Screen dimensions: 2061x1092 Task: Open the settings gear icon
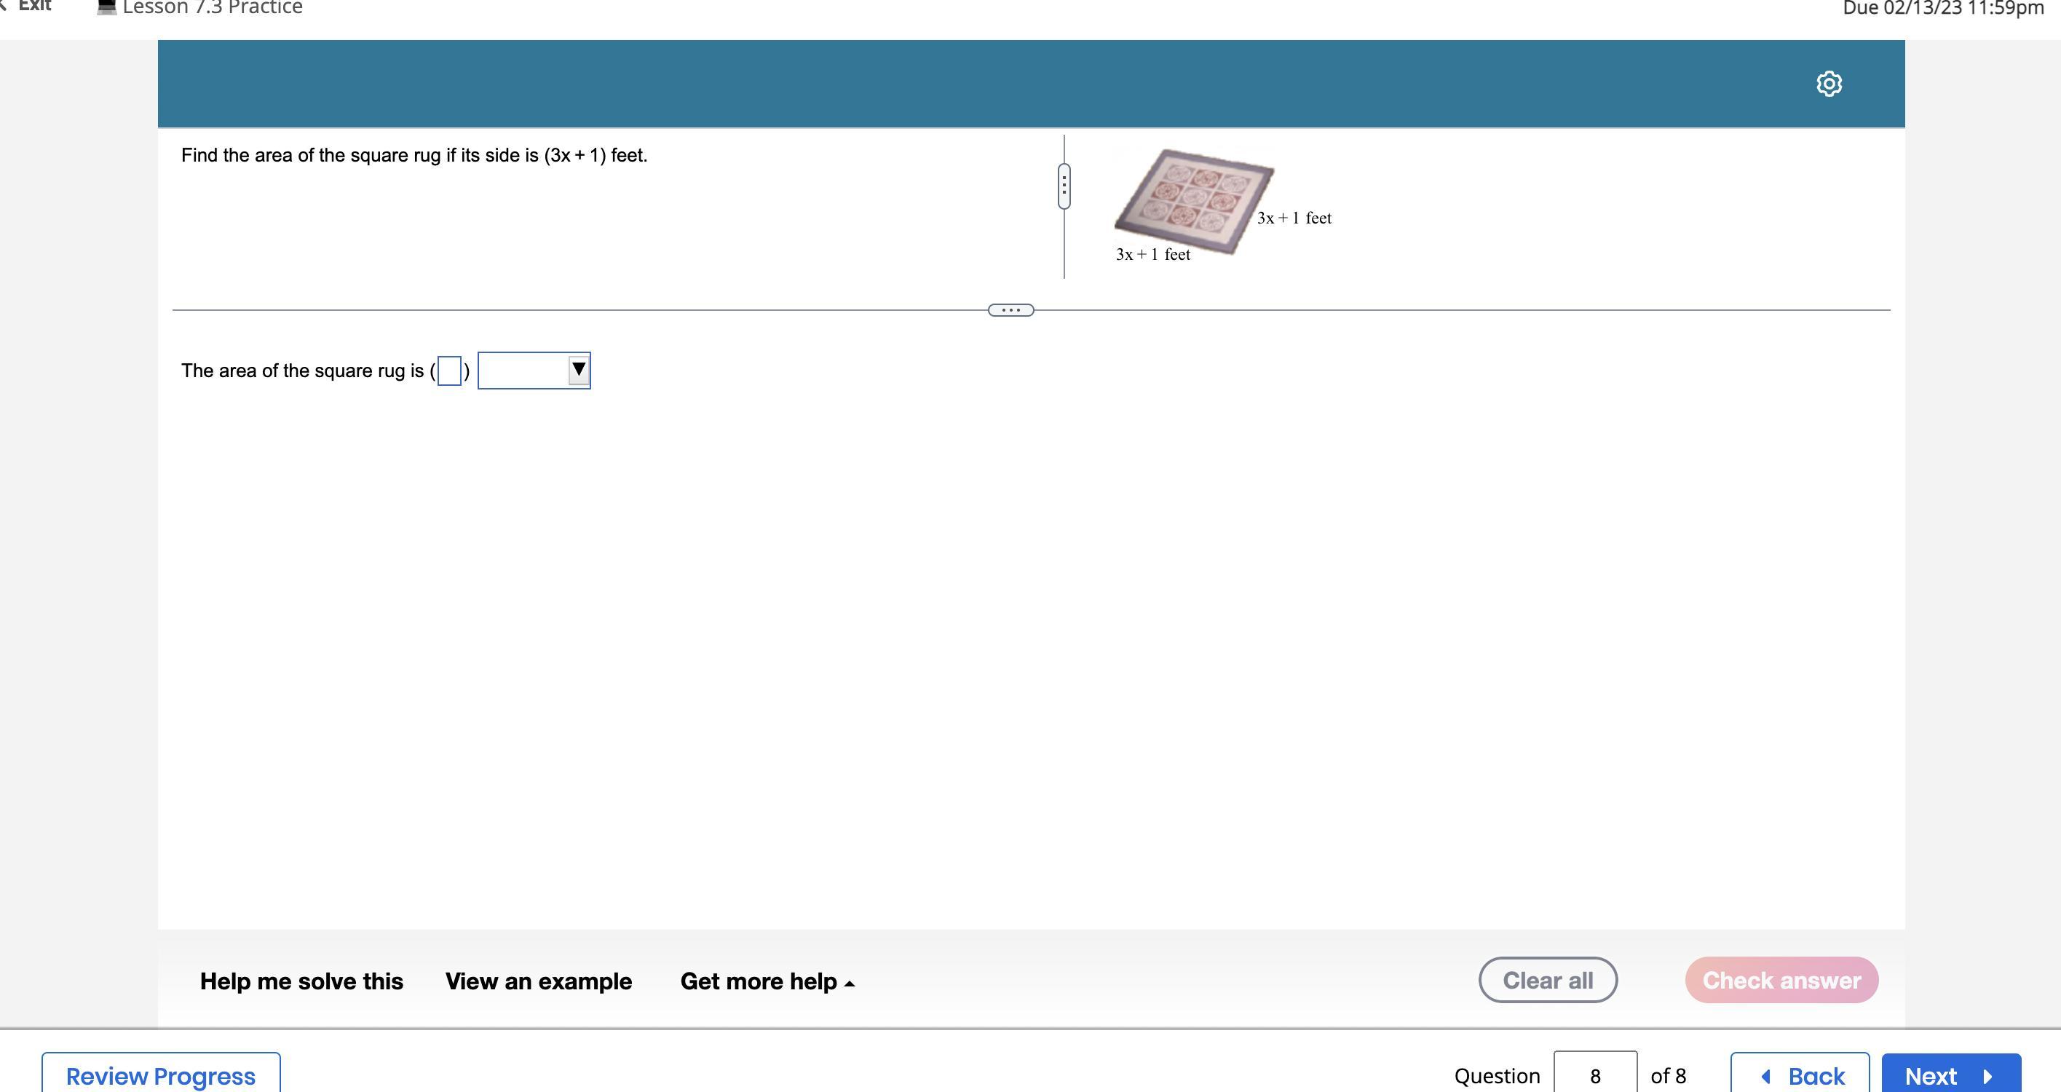click(1828, 84)
